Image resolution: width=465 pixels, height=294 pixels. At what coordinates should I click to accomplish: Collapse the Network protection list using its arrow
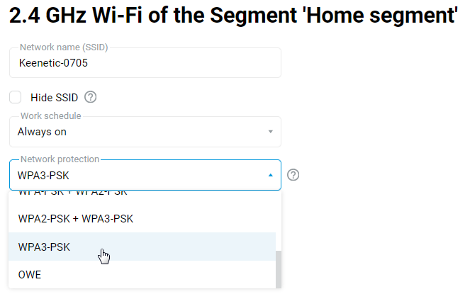pos(270,176)
